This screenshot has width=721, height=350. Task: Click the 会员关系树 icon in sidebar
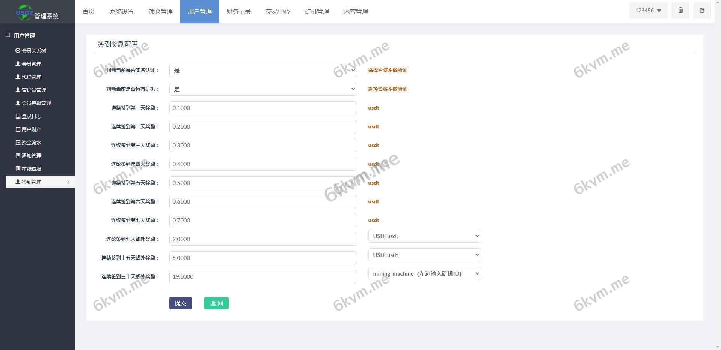[17, 50]
